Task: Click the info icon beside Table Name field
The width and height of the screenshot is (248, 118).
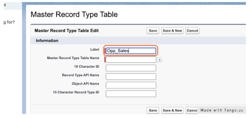Action: pyautogui.click(x=160, y=60)
